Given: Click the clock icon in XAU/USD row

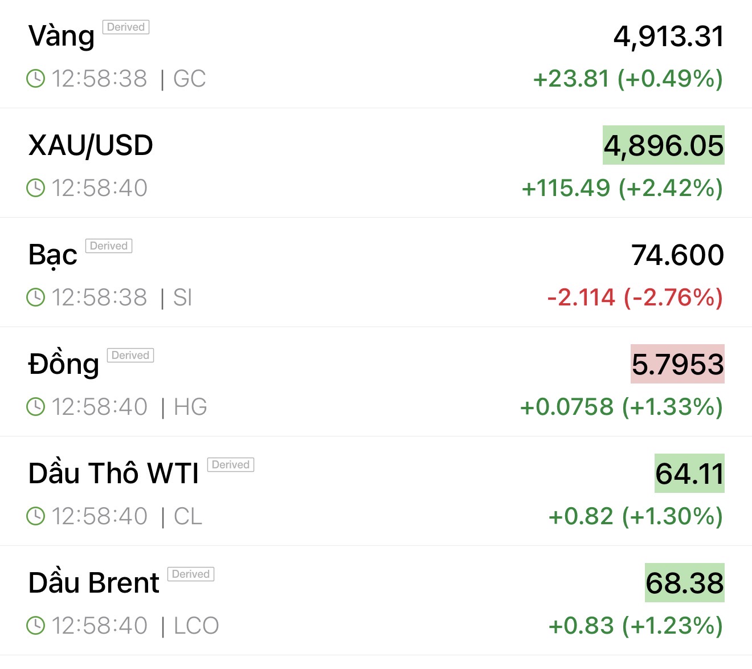Looking at the screenshot, I should coord(36,188).
